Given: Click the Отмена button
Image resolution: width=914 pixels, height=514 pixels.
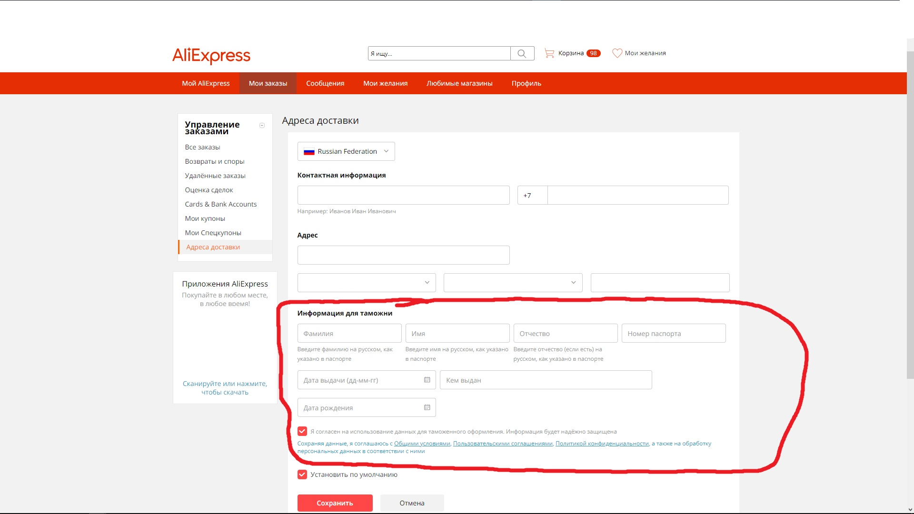Looking at the screenshot, I should (x=412, y=503).
